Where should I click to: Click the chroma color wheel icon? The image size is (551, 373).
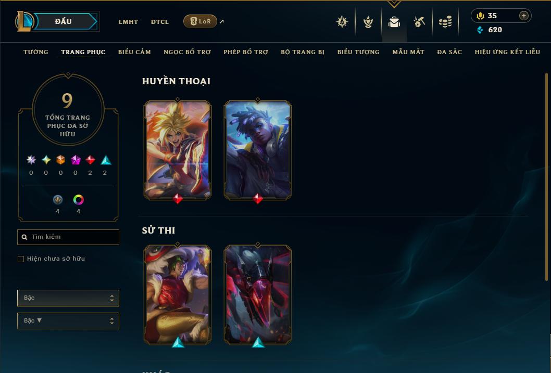[x=78, y=200]
